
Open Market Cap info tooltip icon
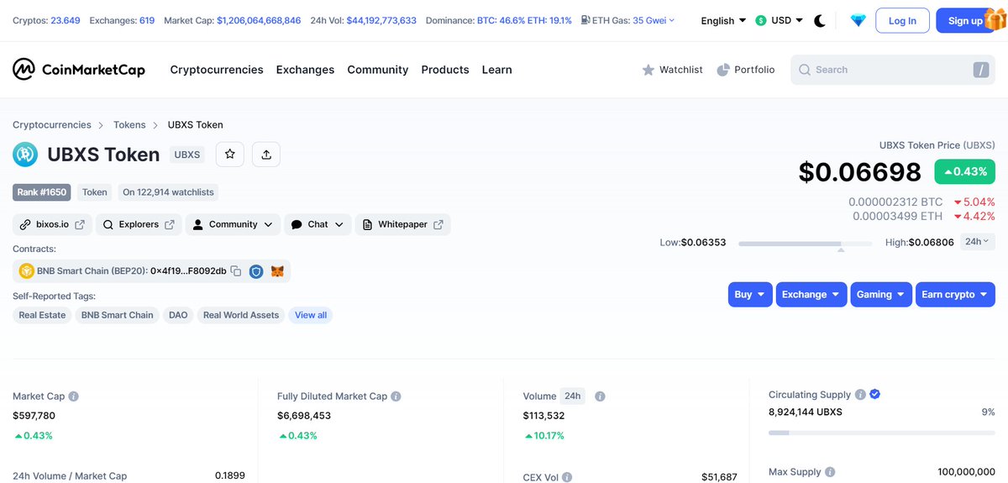point(74,396)
